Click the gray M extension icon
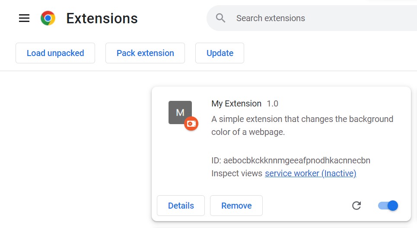This screenshot has width=417, height=228. (x=180, y=112)
